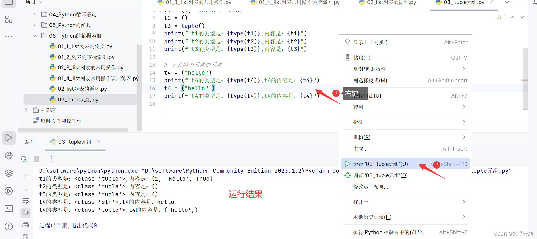This screenshot has width=537, height=239.
Task: Run '03_tuple元组' from context menu
Action: [405, 164]
